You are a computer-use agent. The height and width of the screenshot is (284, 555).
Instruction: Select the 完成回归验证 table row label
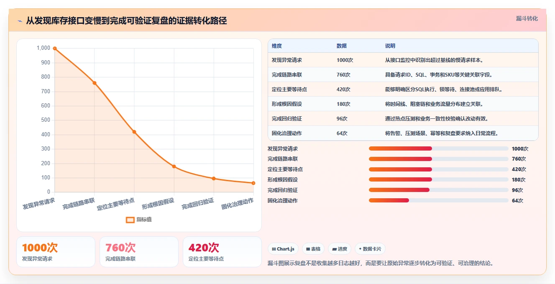[287, 119]
